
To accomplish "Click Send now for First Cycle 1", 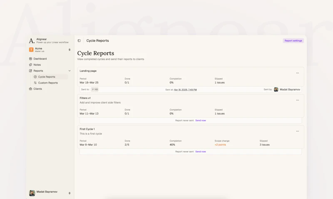I will coord(201,152).
